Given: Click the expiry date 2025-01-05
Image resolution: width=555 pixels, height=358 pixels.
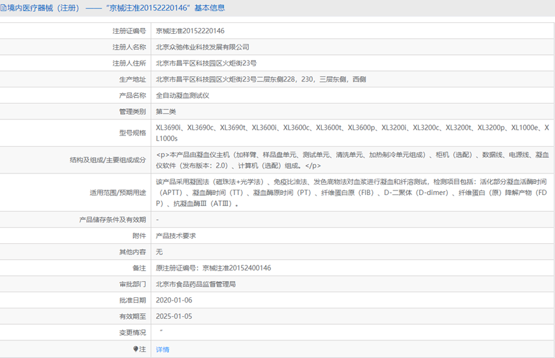Looking at the screenshot, I should click(174, 316).
